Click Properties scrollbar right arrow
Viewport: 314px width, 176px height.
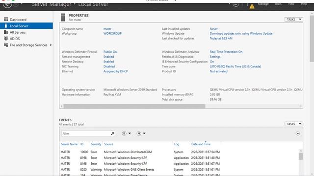tap(301, 106)
